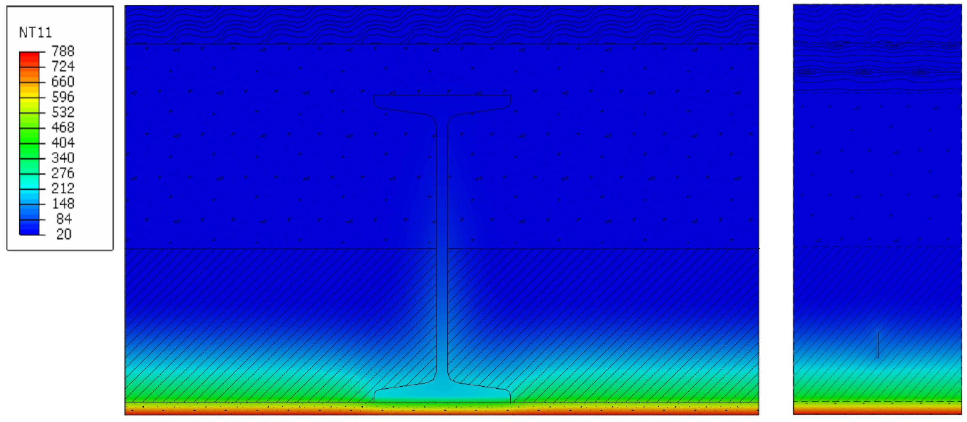Click the legend value 148
967x422 pixels.
(63, 204)
